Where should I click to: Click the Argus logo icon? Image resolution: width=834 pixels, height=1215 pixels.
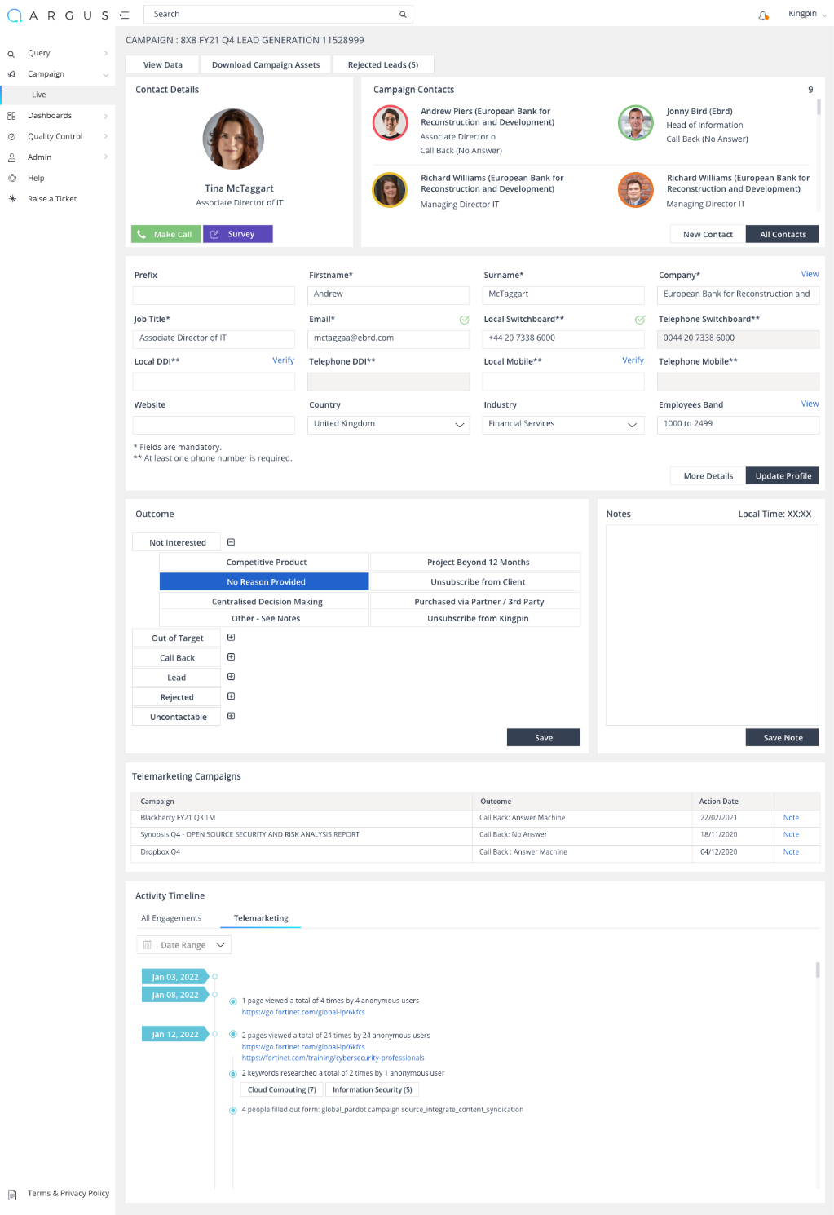pyautogui.click(x=14, y=15)
